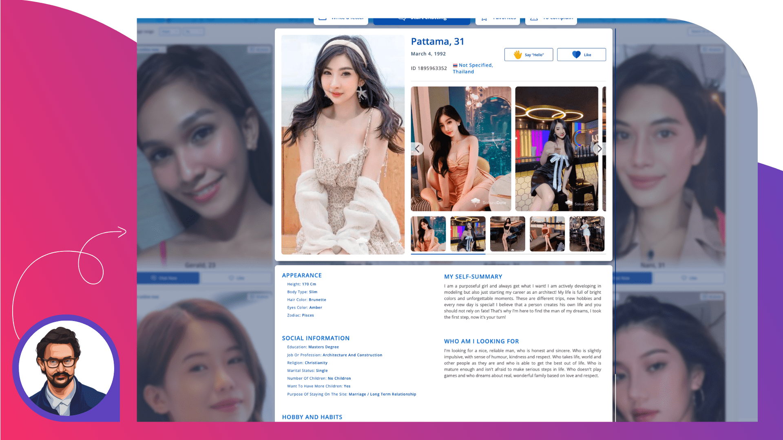
Task: Switch to the Favorites section
Action: [x=498, y=18]
